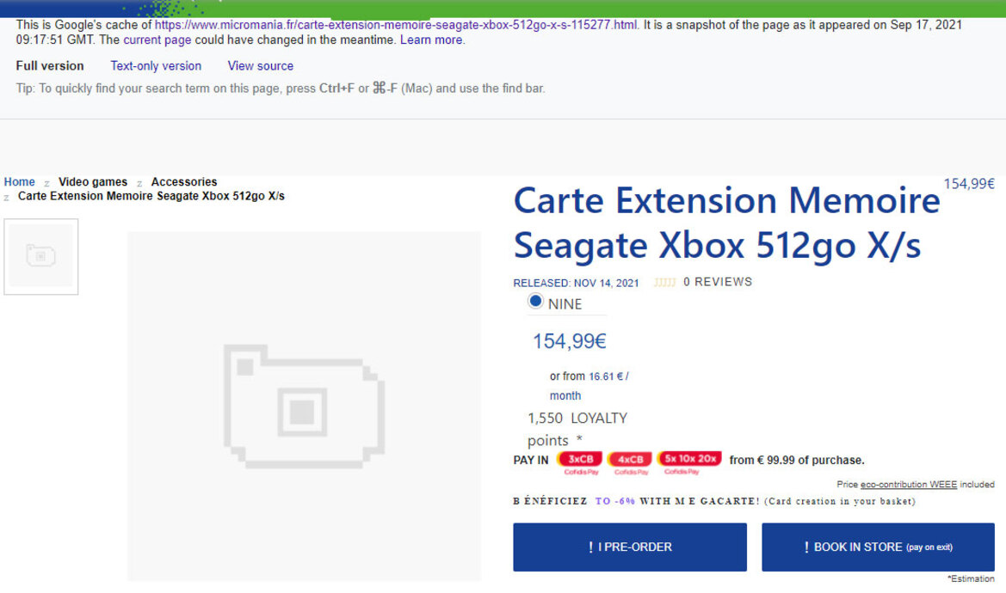
Task: Open the eco-contribution WEEE link
Action: (x=909, y=485)
